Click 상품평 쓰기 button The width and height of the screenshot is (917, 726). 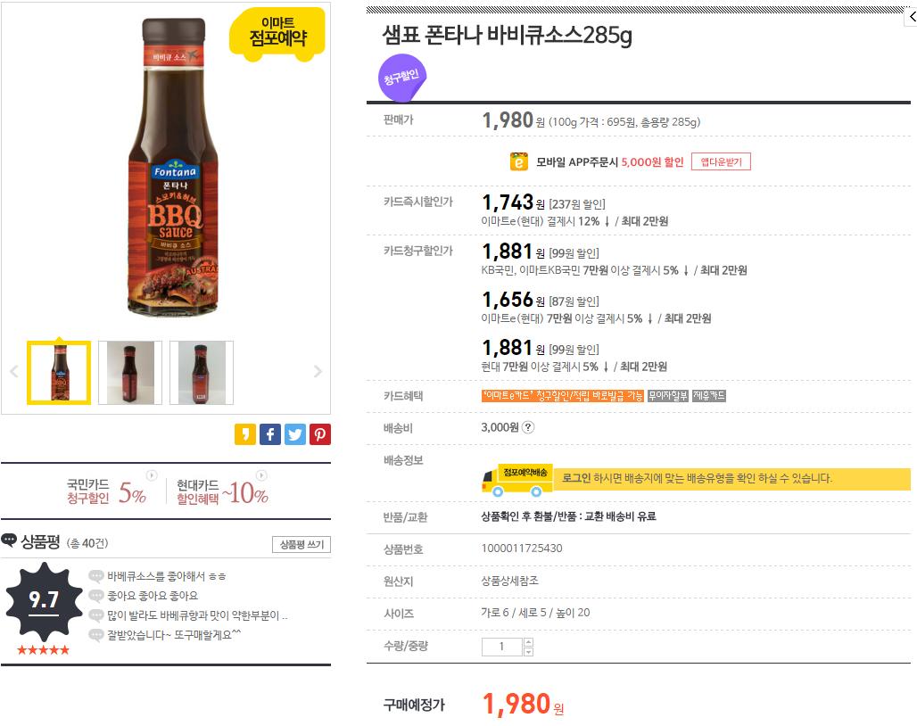point(302,544)
